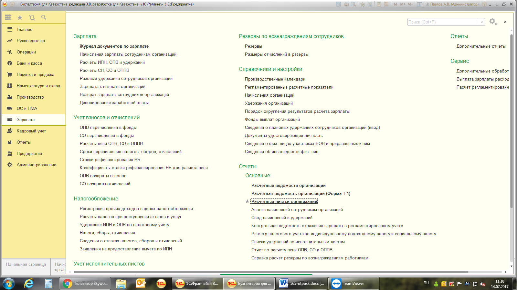This screenshot has width=517, height=290.
Task: Open the Резервы link
Action: tap(253, 46)
